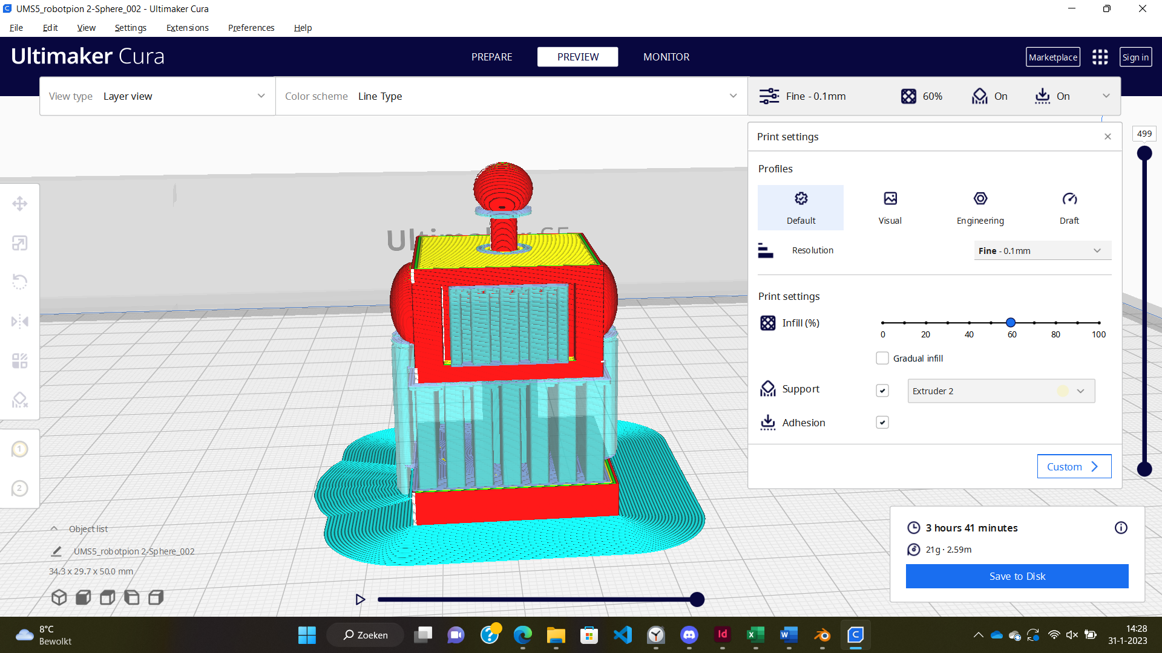Open the support Extruder 2 dropdown
This screenshot has width=1162, height=653.
coord(1001,391)
